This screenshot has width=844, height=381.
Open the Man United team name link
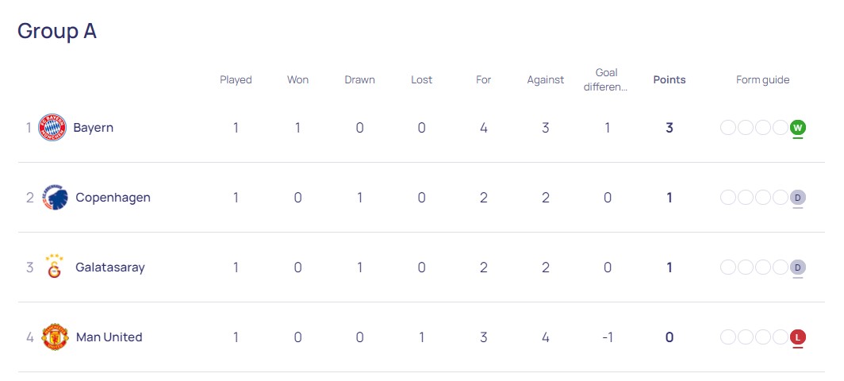pos(109,337)
